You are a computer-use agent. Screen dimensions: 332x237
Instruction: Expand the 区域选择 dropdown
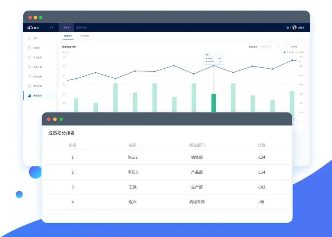tap(270, 47)
